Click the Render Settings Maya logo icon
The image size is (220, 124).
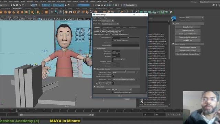coord(94,14)
